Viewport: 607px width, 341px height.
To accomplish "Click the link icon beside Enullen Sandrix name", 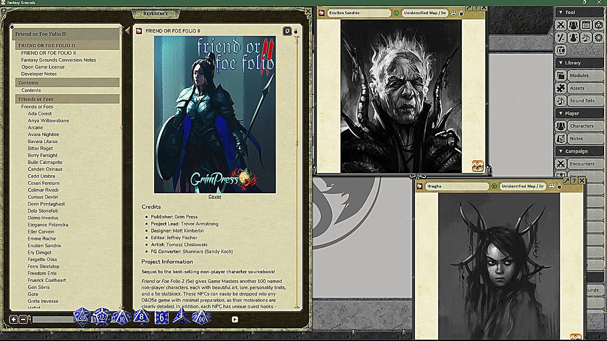I will pos(321,13).
